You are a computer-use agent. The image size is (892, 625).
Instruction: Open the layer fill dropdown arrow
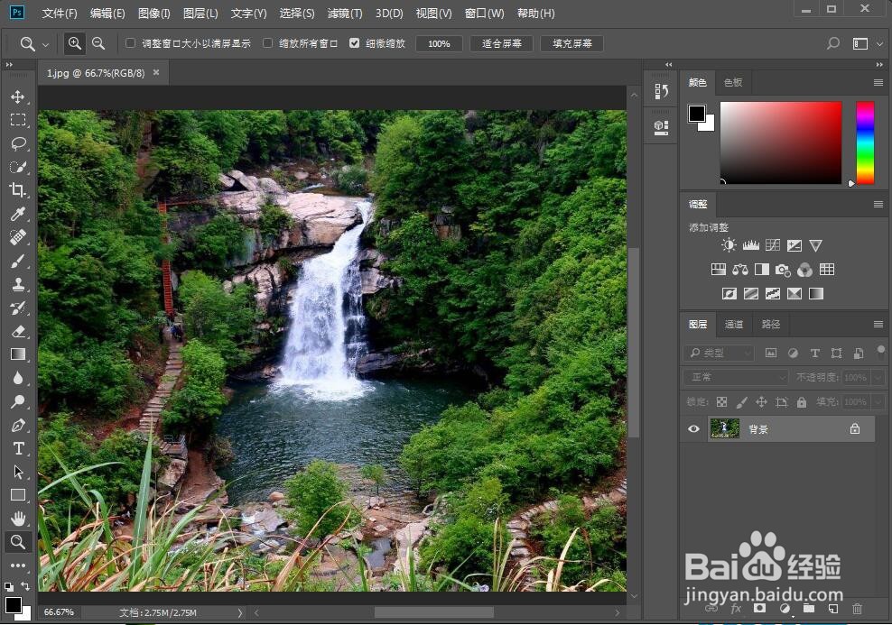tap(879, 402)
